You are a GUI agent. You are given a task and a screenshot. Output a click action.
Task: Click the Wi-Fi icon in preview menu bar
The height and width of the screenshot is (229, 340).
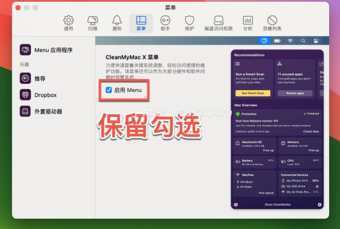(290, 41)
